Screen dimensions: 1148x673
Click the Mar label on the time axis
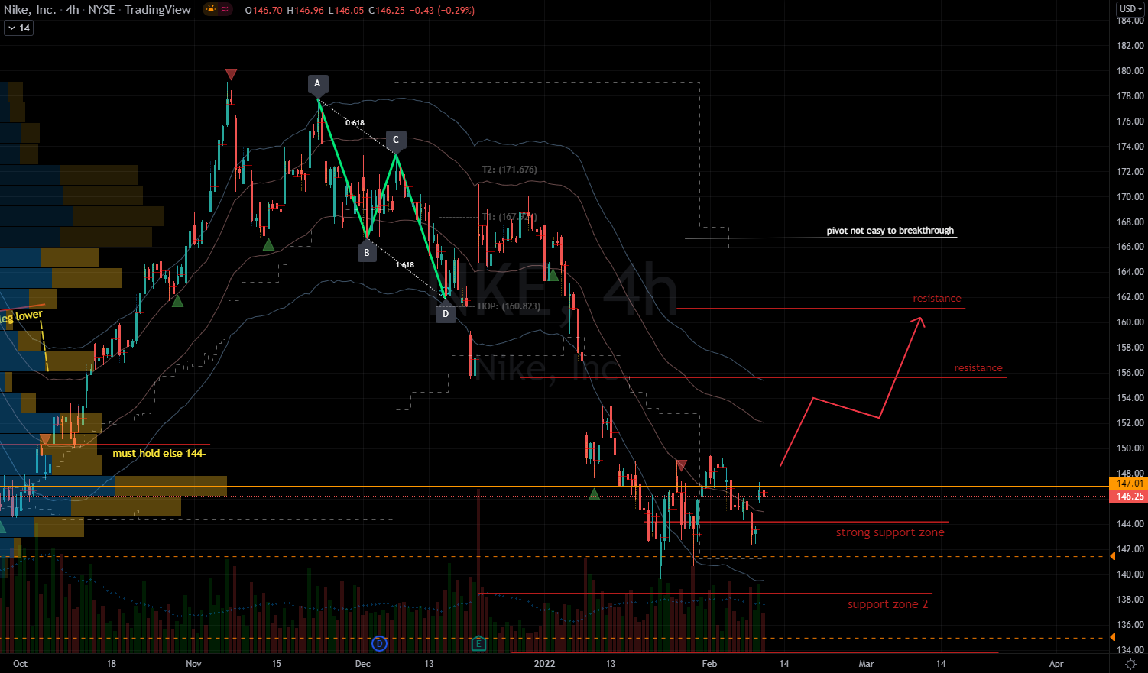[866, 664]
